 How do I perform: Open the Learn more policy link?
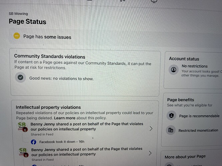65,118
